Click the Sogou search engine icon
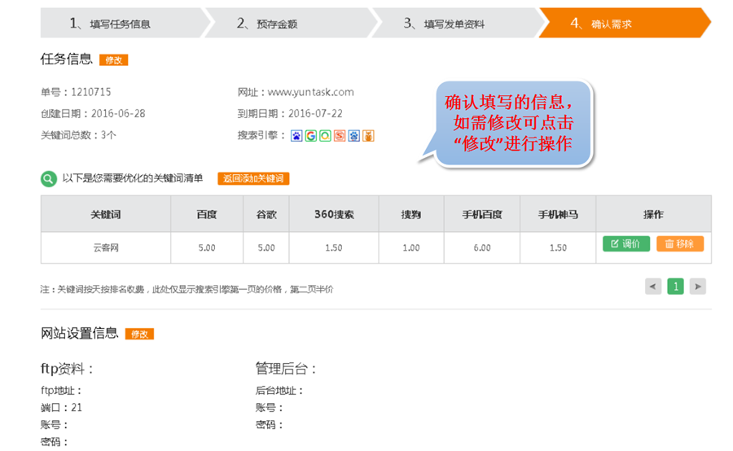The height and width of the screenshot is (451, 733). (x=340, y=136)
